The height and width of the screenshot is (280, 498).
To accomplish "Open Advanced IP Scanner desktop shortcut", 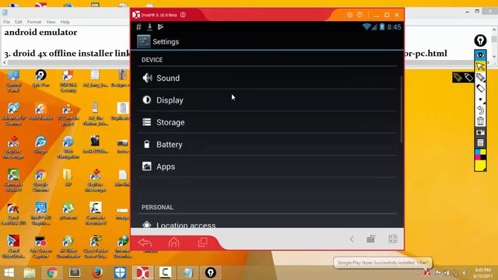I will pos(13,114).
